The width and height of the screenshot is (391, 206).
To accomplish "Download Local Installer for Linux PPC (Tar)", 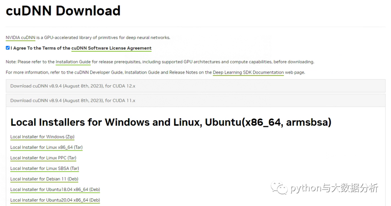I will point(43,158).
